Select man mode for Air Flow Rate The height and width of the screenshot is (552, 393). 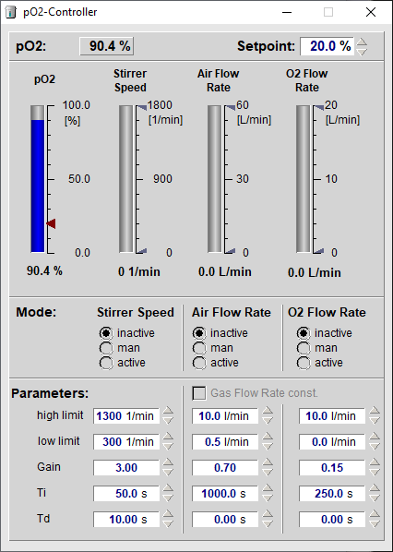click(x=199, y=348)
